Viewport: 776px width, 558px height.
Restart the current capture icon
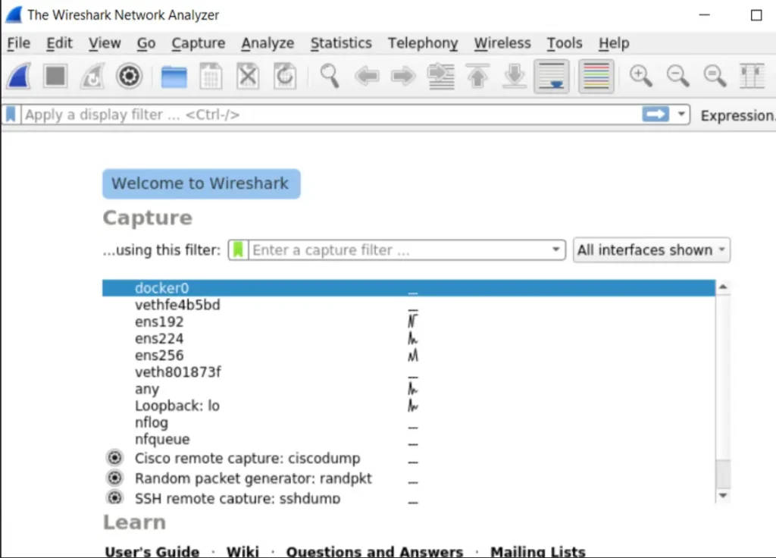92,77
